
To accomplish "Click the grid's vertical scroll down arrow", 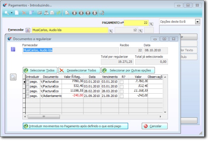I will coord(165,112).
